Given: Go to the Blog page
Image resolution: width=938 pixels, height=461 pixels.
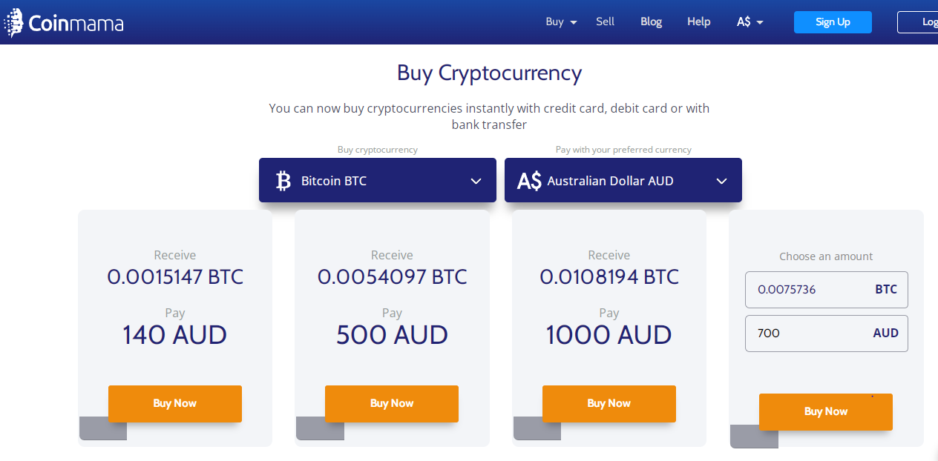Looking at the screenshot, I should [651, 21].
